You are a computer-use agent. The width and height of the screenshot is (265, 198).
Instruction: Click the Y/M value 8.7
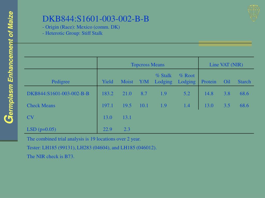pos(144,94)
